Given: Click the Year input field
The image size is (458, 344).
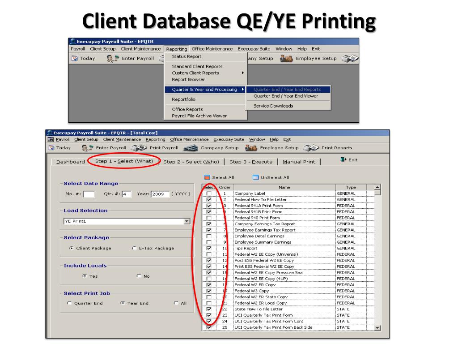Looking at the screenshot, I should [x=160, y=194].
